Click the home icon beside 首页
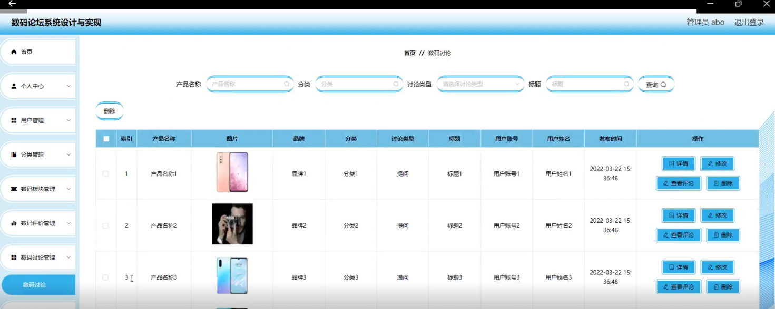Viewport: 775px width, 309px height. pyautogui.click(x=14, y=52)
